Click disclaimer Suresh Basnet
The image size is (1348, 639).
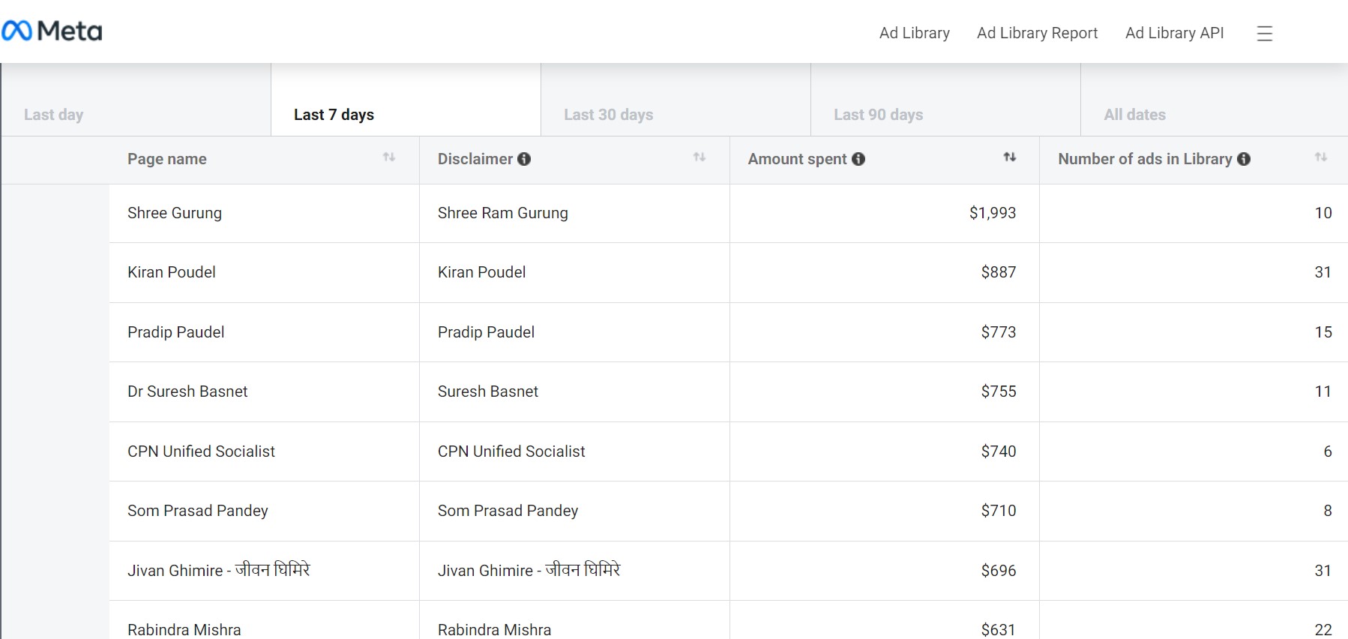[x=488, y=391]
